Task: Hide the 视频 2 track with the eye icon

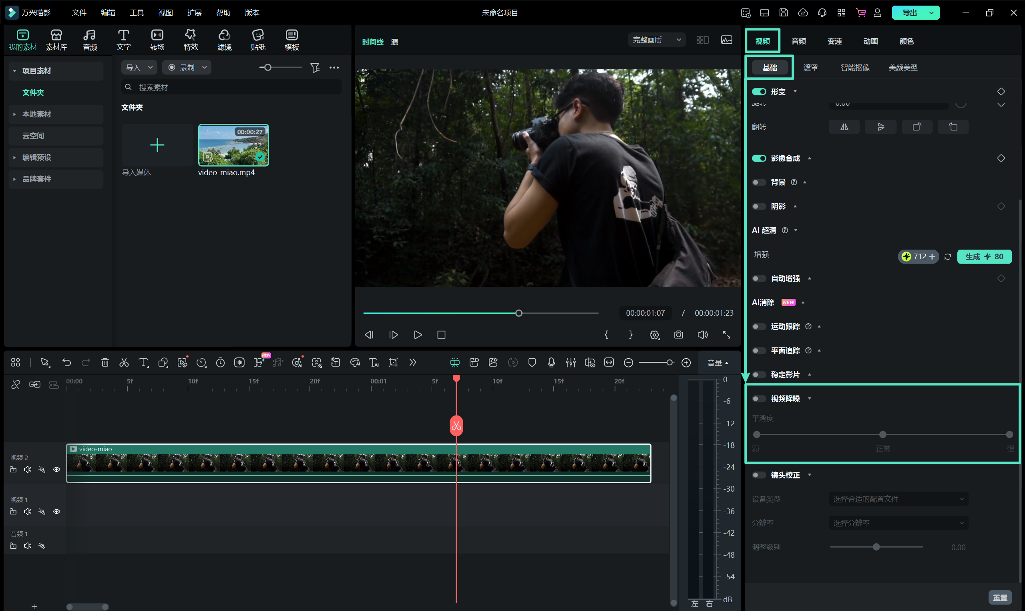Action: click(56, 469)
